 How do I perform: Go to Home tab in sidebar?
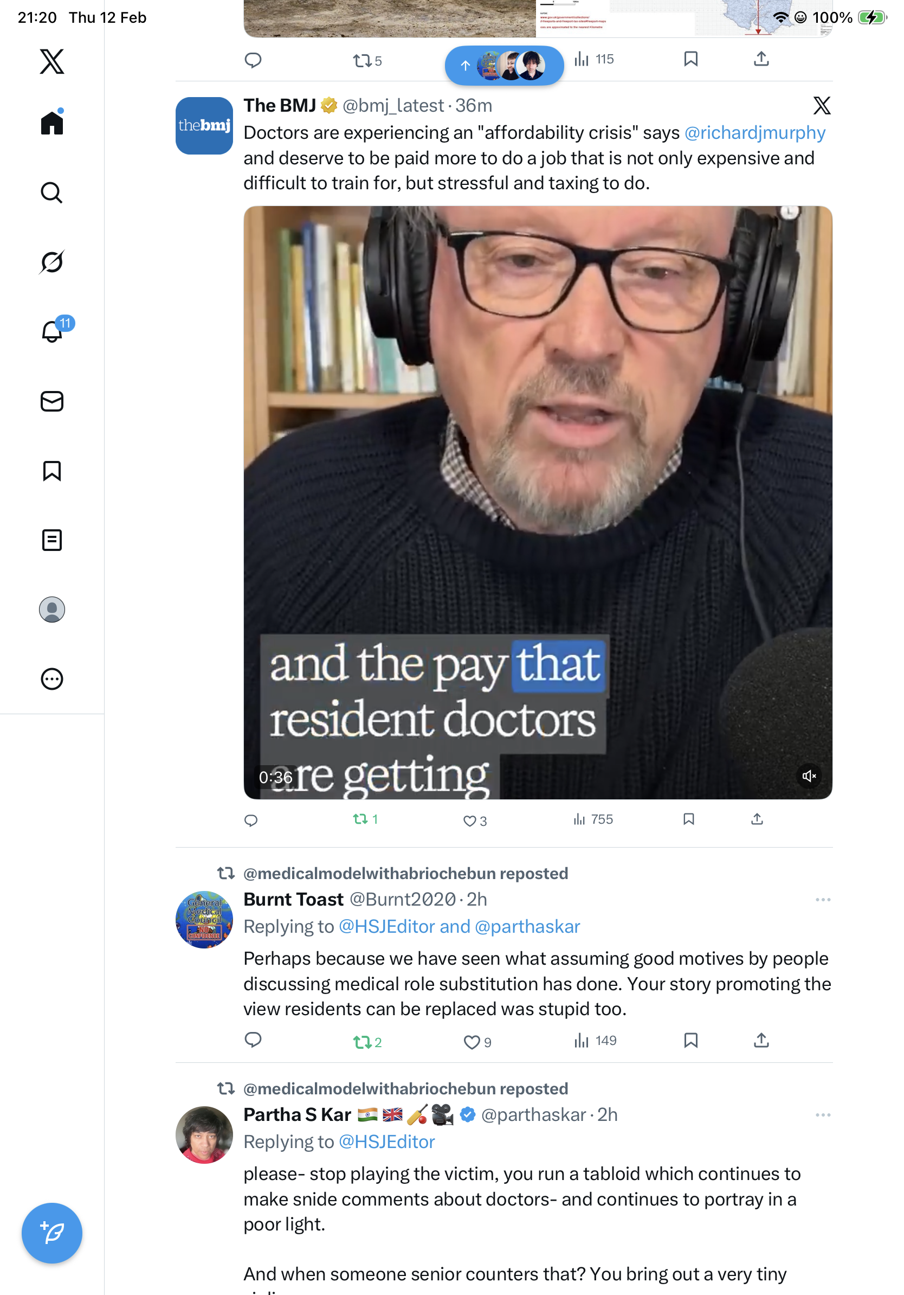pyautogui.click(x=52, y=123)
